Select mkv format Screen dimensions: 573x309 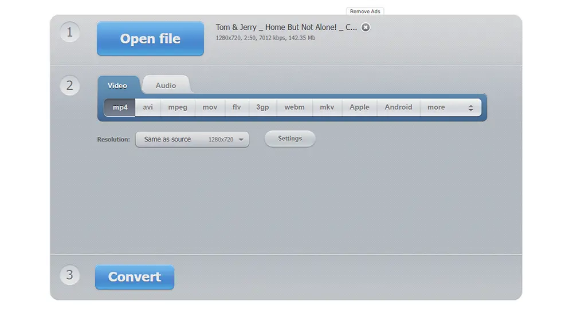tap(327, 107)
